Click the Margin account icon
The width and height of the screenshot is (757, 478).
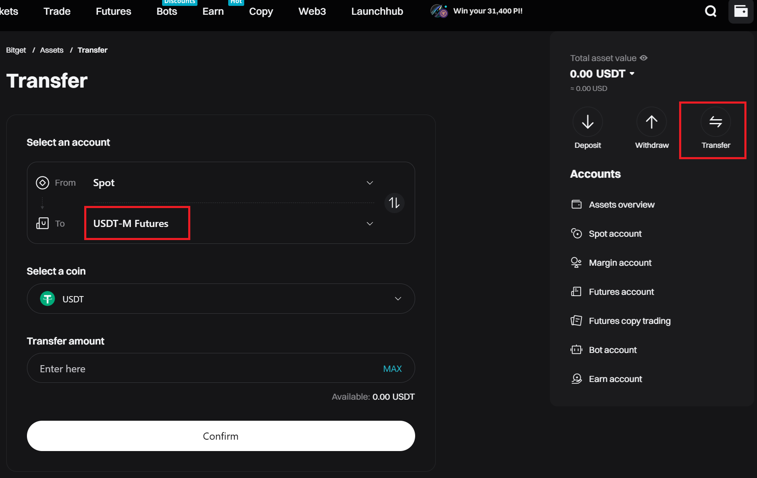pos(576,262)
